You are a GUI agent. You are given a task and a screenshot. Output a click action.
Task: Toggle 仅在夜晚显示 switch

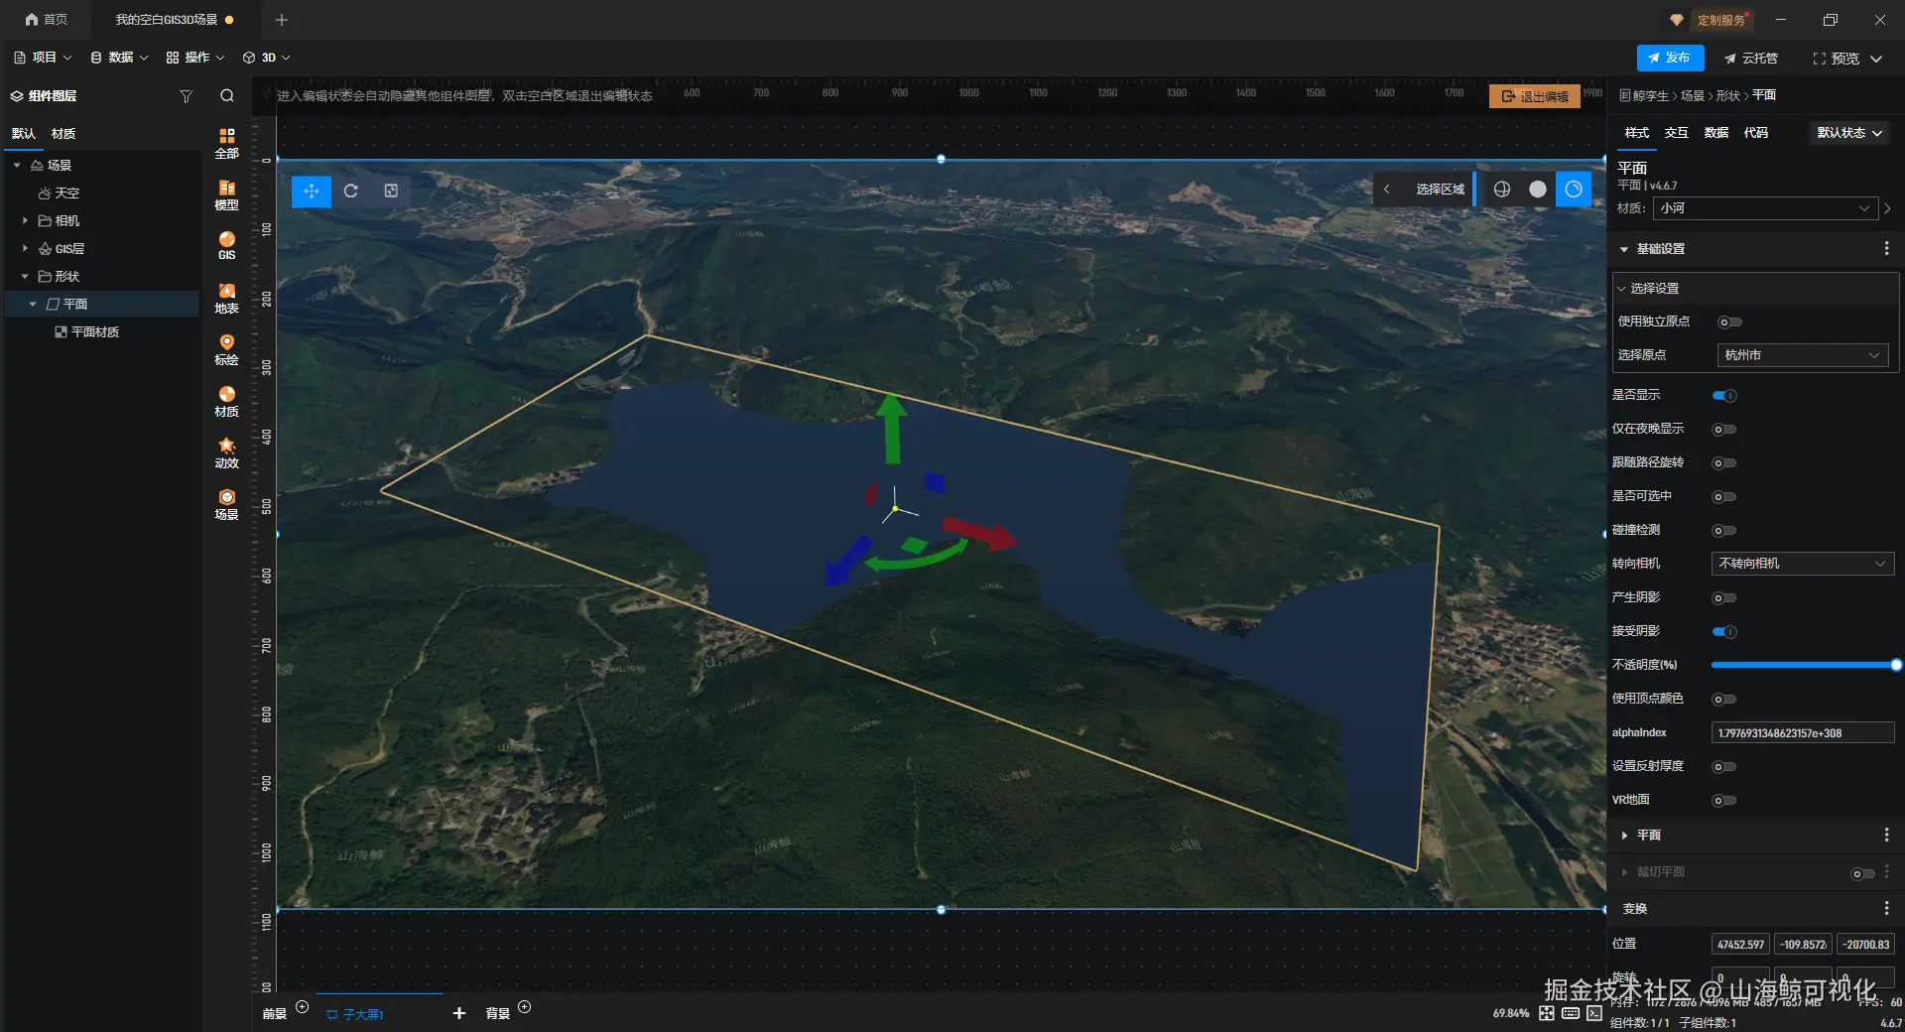click(1724, 429)
